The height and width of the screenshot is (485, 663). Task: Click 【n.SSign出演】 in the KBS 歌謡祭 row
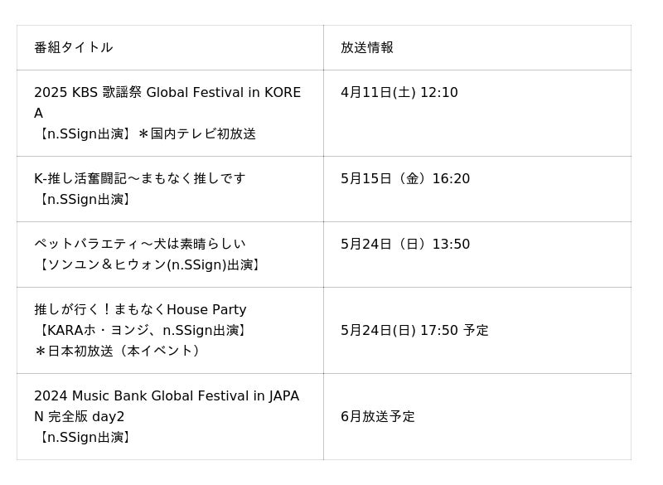point(84,133)
